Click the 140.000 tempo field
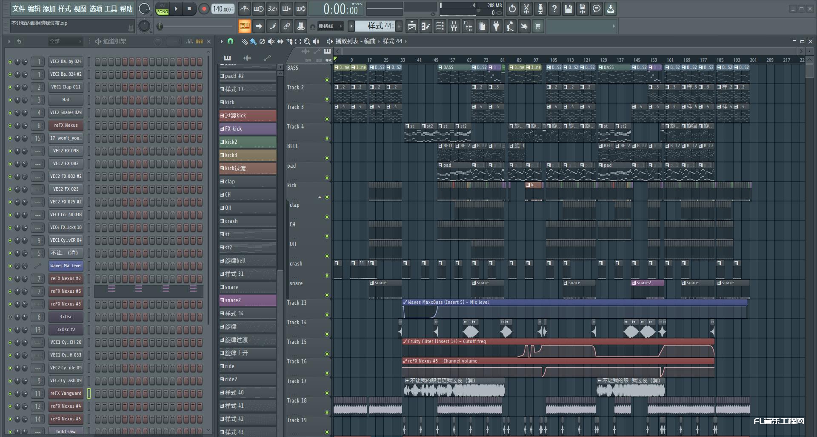 [223, 9]
